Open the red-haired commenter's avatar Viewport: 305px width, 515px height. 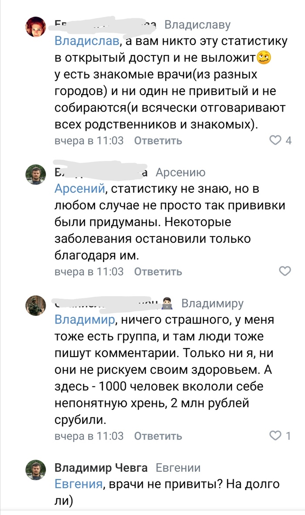[36, 27]
